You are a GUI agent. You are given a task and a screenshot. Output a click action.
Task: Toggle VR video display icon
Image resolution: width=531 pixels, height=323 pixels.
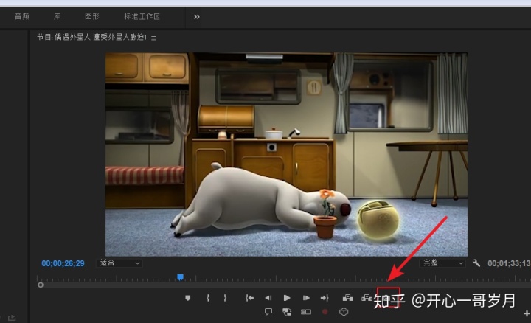point(344,311)
